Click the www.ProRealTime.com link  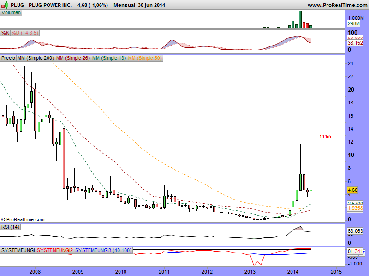pyautogui.click(x=338, y=5)
